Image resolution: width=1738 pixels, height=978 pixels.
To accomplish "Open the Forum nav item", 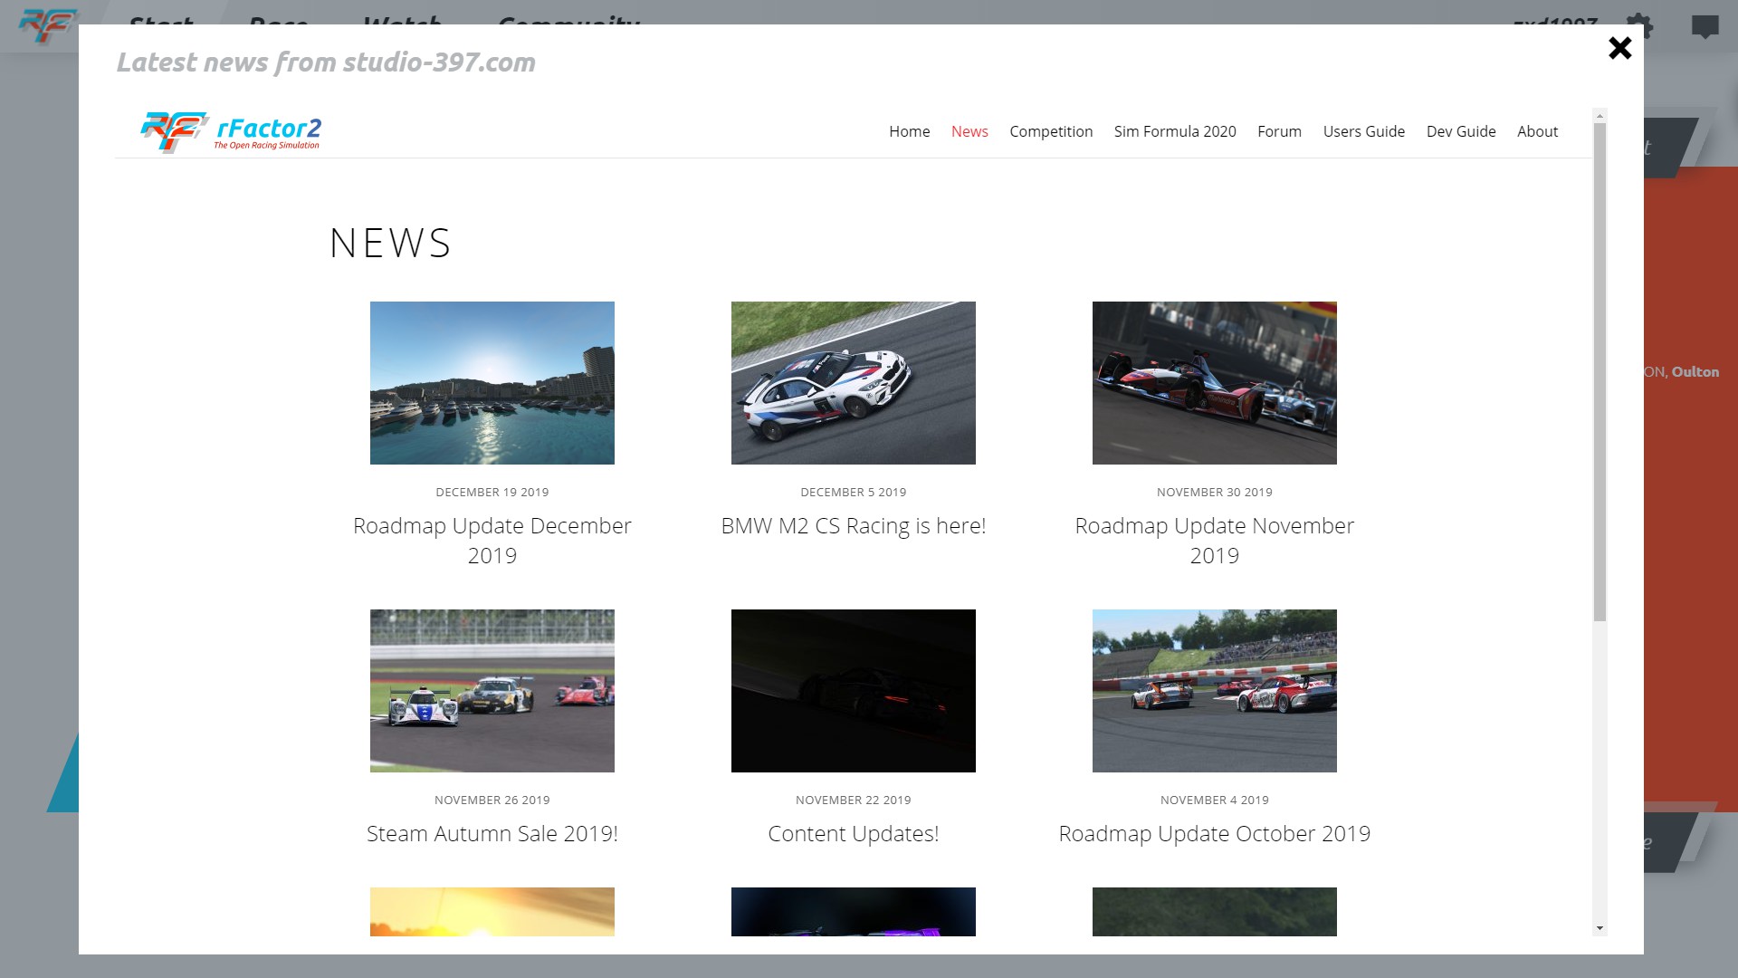I will coord(1279,131).
